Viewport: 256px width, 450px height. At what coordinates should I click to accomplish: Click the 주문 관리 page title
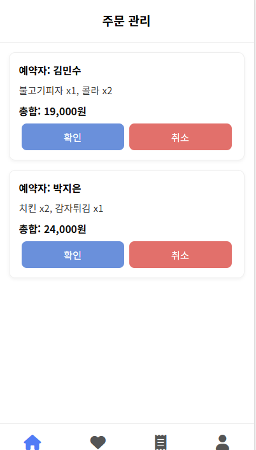pos(126,21)
